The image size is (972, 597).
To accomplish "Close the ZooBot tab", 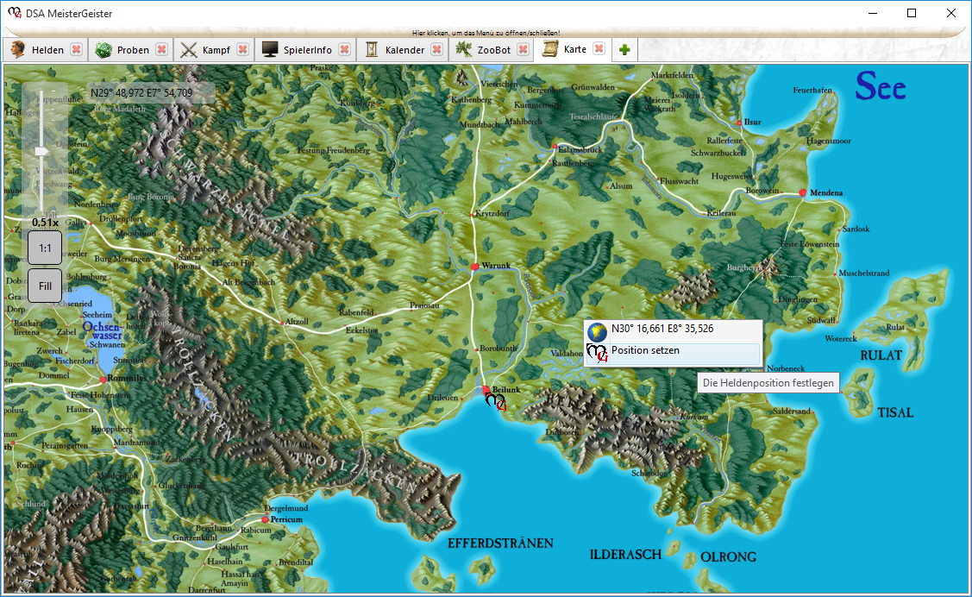I will click(x=524, y=49).
